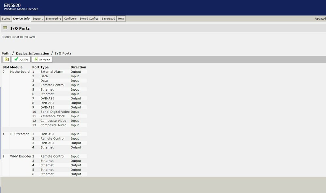Click port number 13 in Motherboard list

(x=34, y=125)
